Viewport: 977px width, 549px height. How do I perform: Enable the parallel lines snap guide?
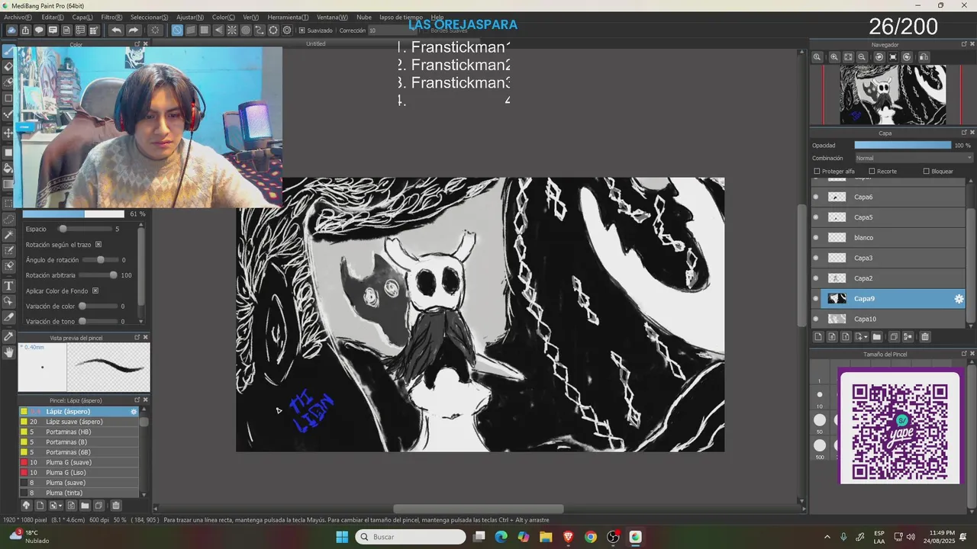point(191,30)
